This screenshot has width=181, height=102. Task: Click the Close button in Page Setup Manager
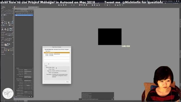click(x=67, y=82)
